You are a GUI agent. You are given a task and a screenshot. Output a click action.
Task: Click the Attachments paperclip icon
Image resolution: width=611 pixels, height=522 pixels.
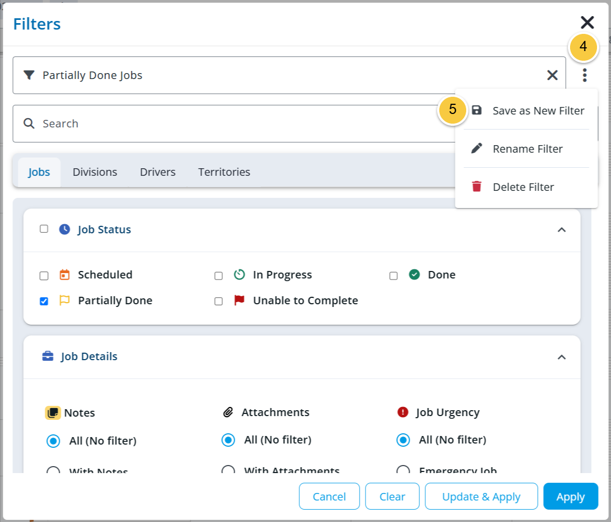pyautogui.click(x=228, y=412)
